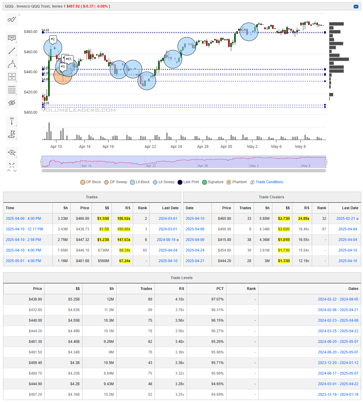Click the navigator horizontal scrollbar
Viewport: 363px width, 403px height.
coord(184,171)
